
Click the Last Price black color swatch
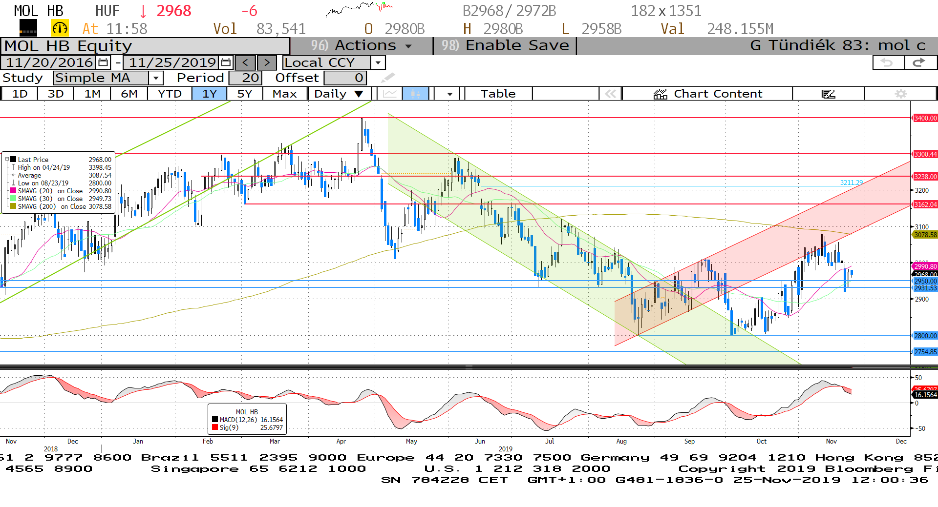pyautogui.click(x=13, y=159)
